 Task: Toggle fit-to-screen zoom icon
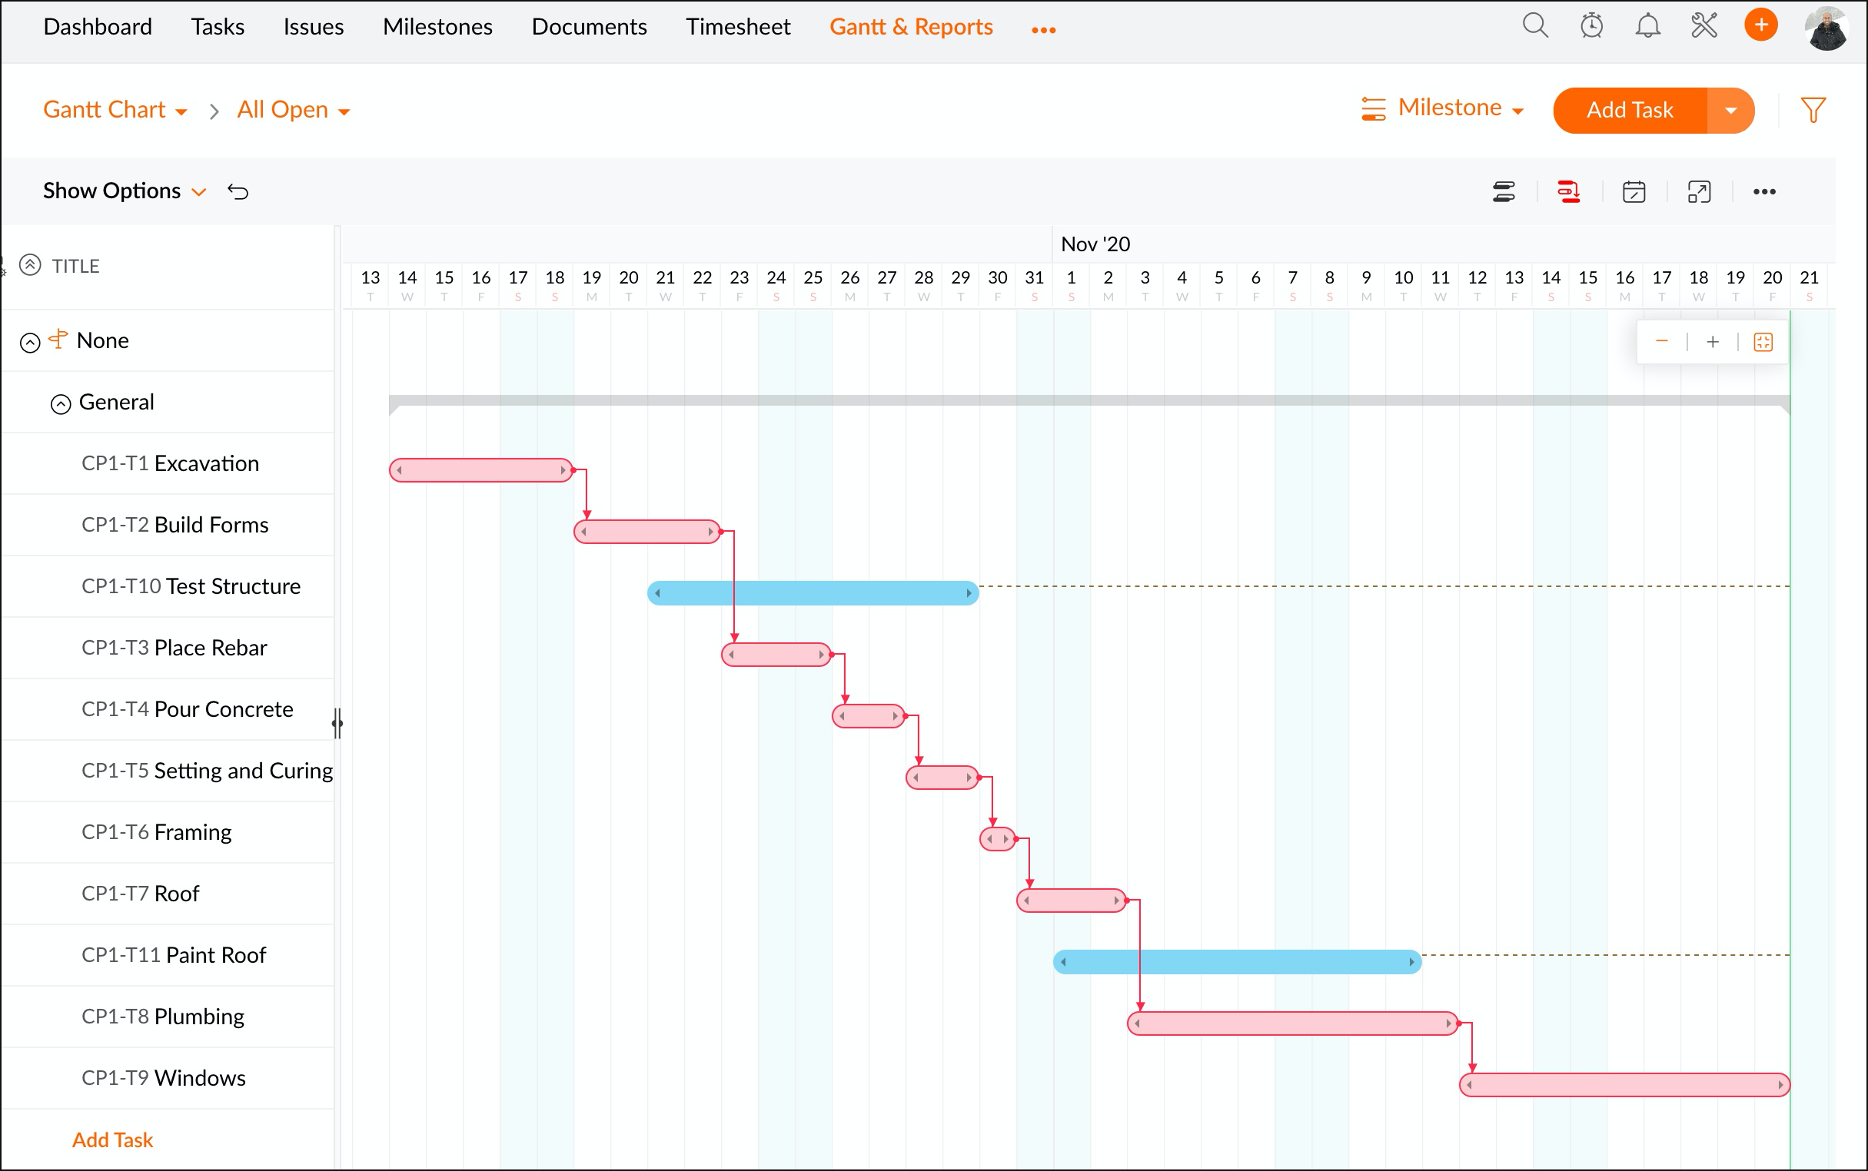click(x=1763, y=343)
